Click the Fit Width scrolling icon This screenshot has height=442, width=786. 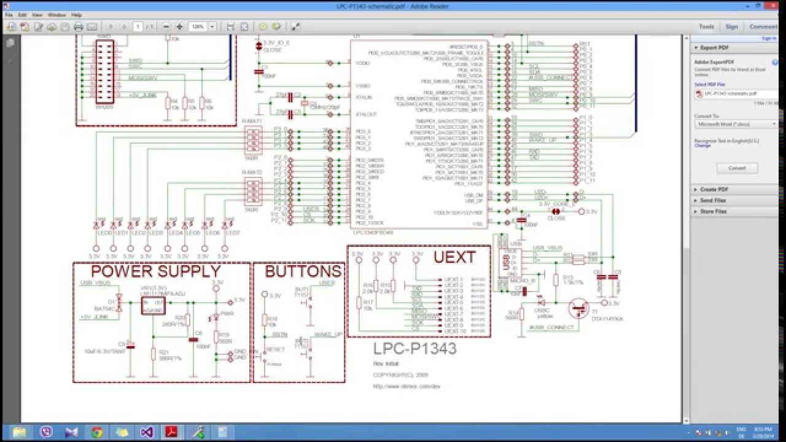(x=230, y=27)
